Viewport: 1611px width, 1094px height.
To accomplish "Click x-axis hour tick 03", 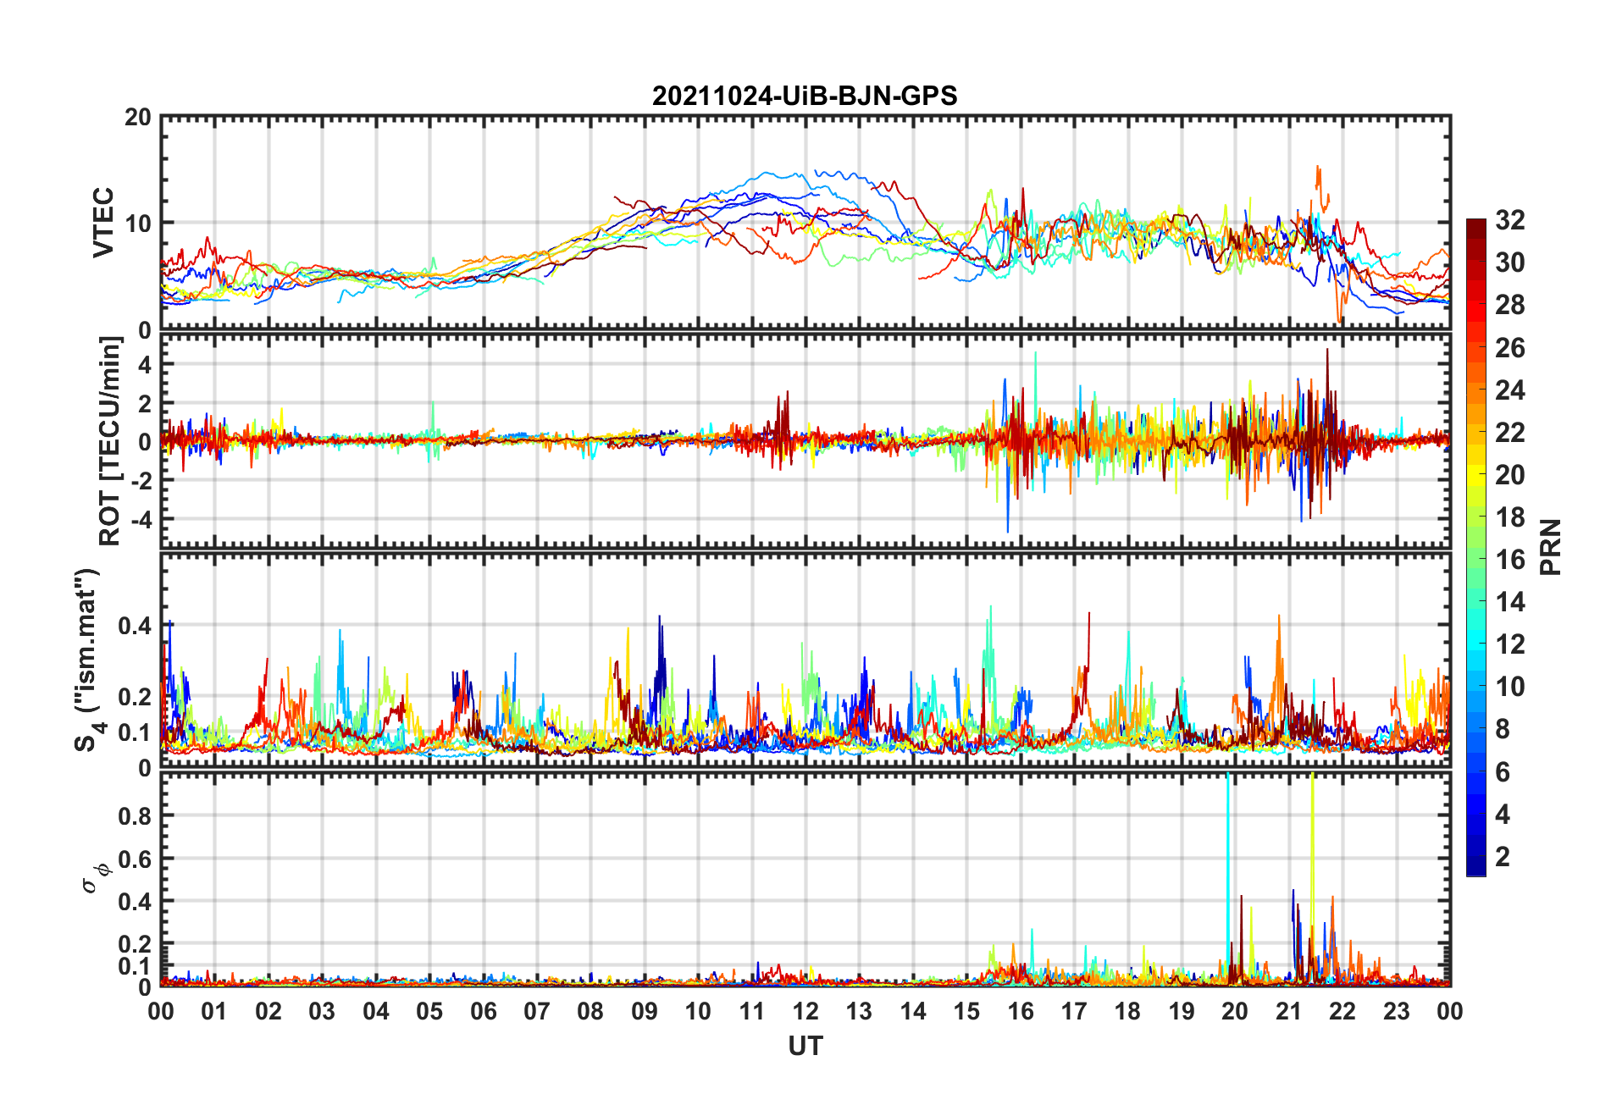I will [322, 1011].
